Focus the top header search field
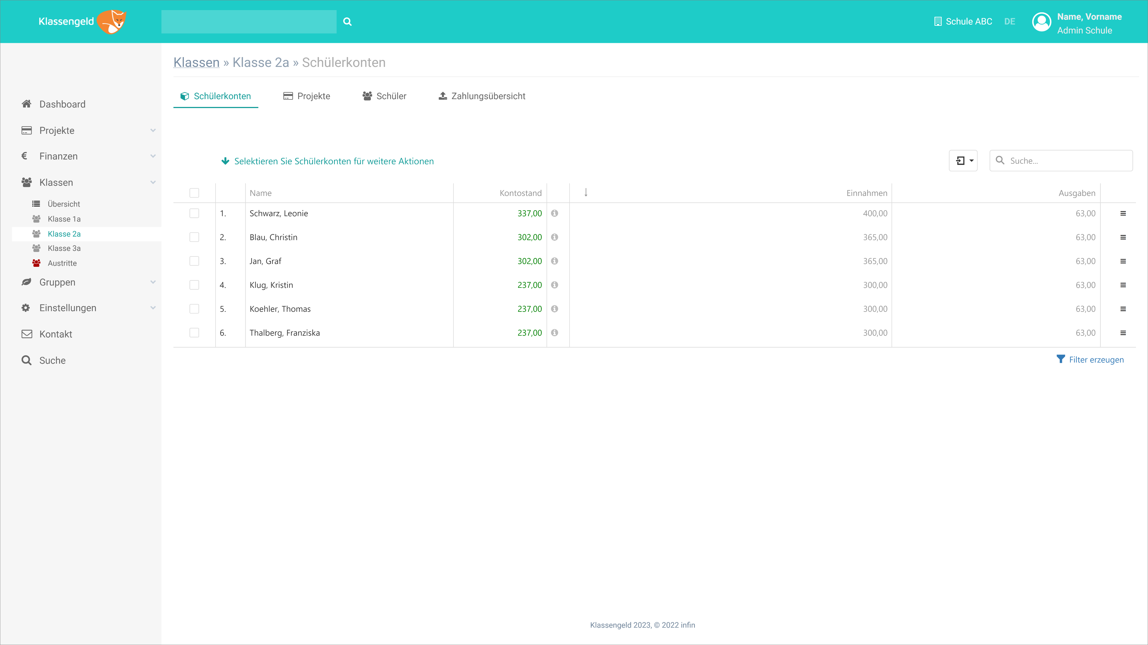The width and height of the screenshot is (1148, 645). click(x=249, y=21)
